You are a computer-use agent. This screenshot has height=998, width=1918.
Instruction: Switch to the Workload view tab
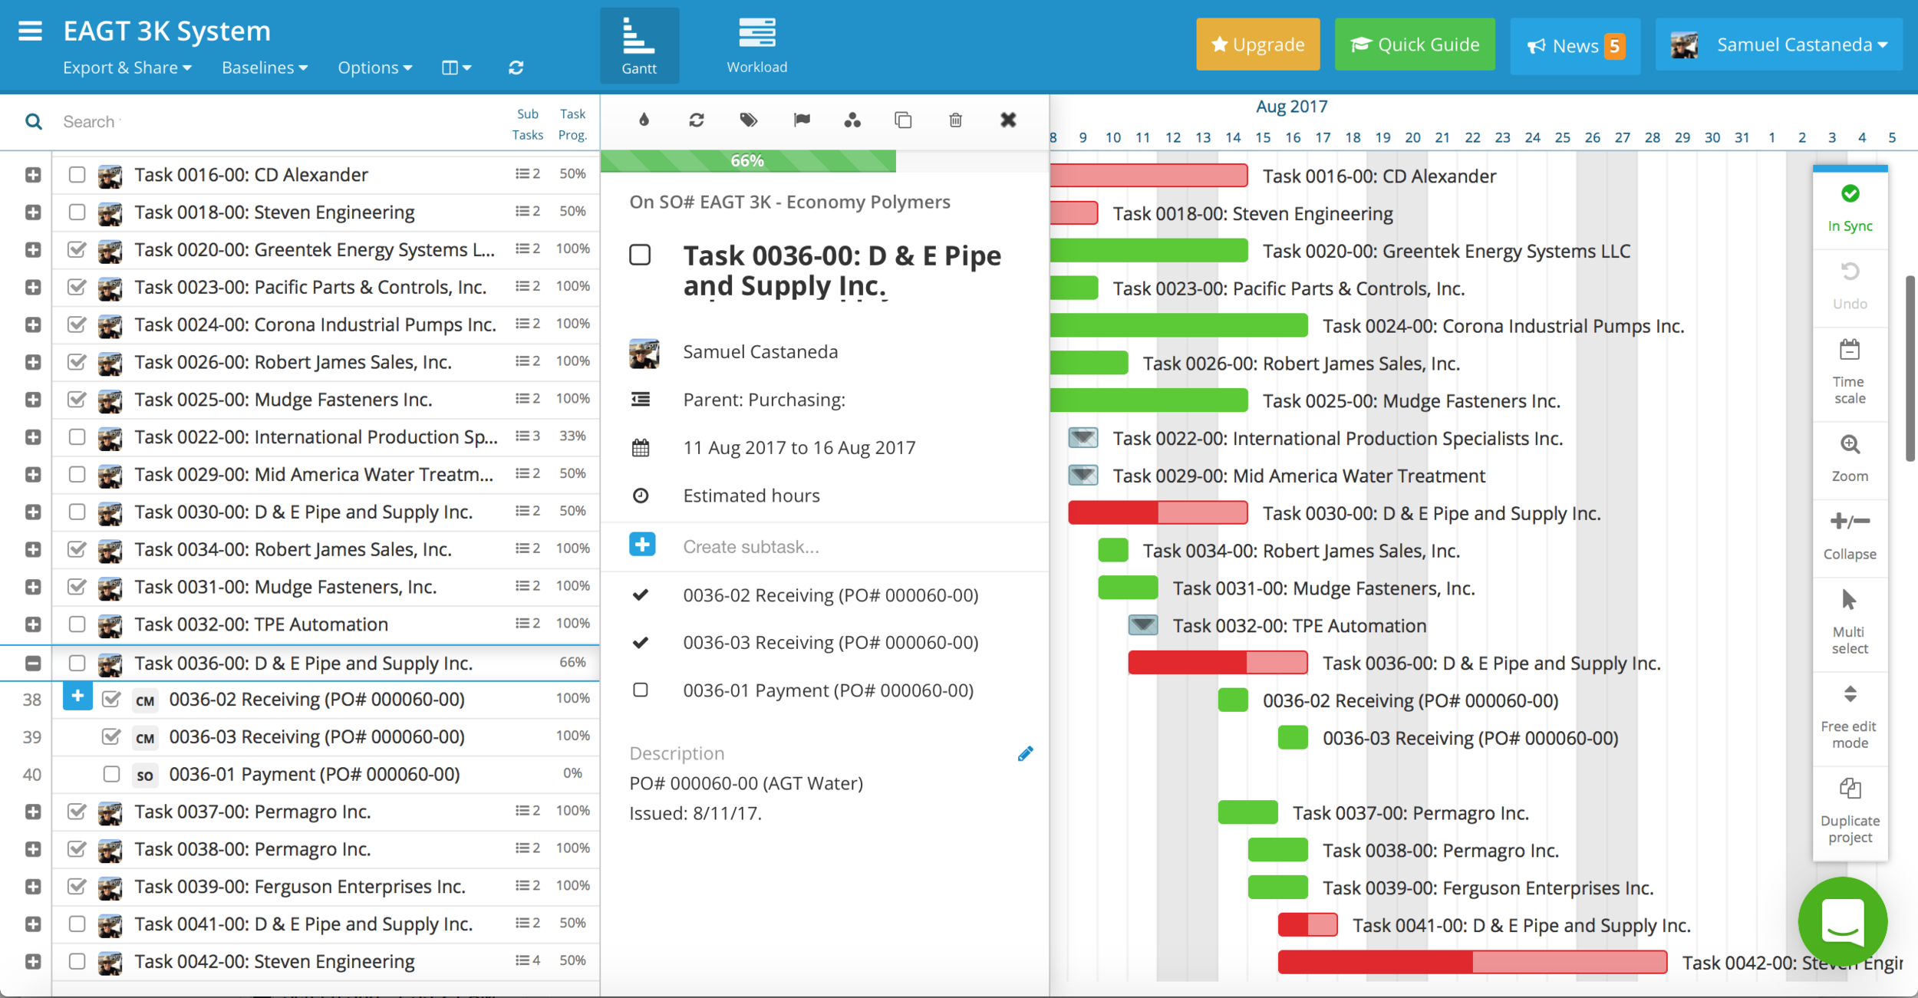point(757,46)
